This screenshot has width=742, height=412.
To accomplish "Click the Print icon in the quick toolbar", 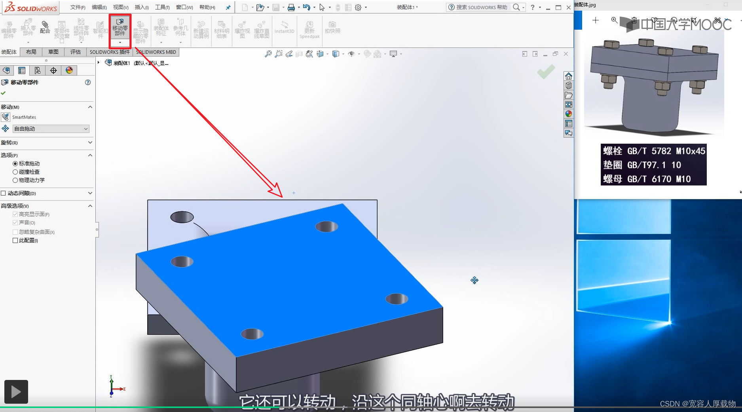I will (291, 8).
